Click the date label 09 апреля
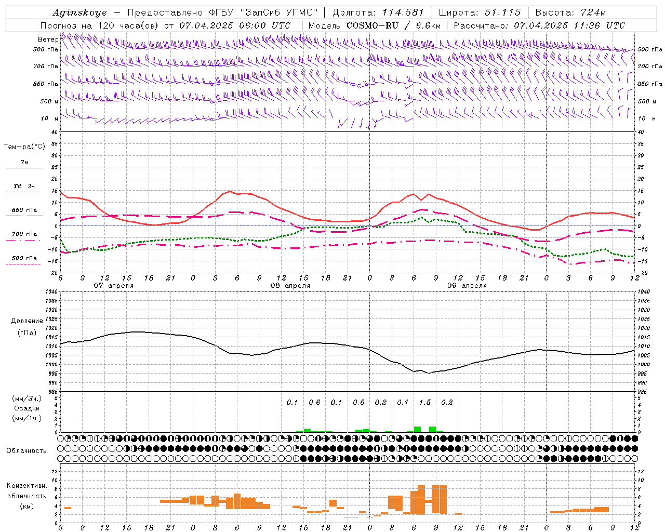 (467, 286)
